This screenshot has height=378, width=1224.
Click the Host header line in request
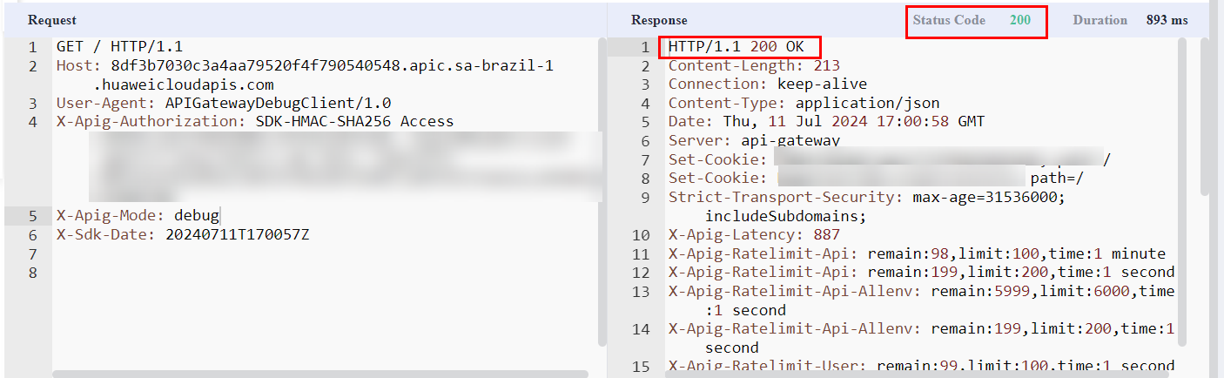[305, 66]
